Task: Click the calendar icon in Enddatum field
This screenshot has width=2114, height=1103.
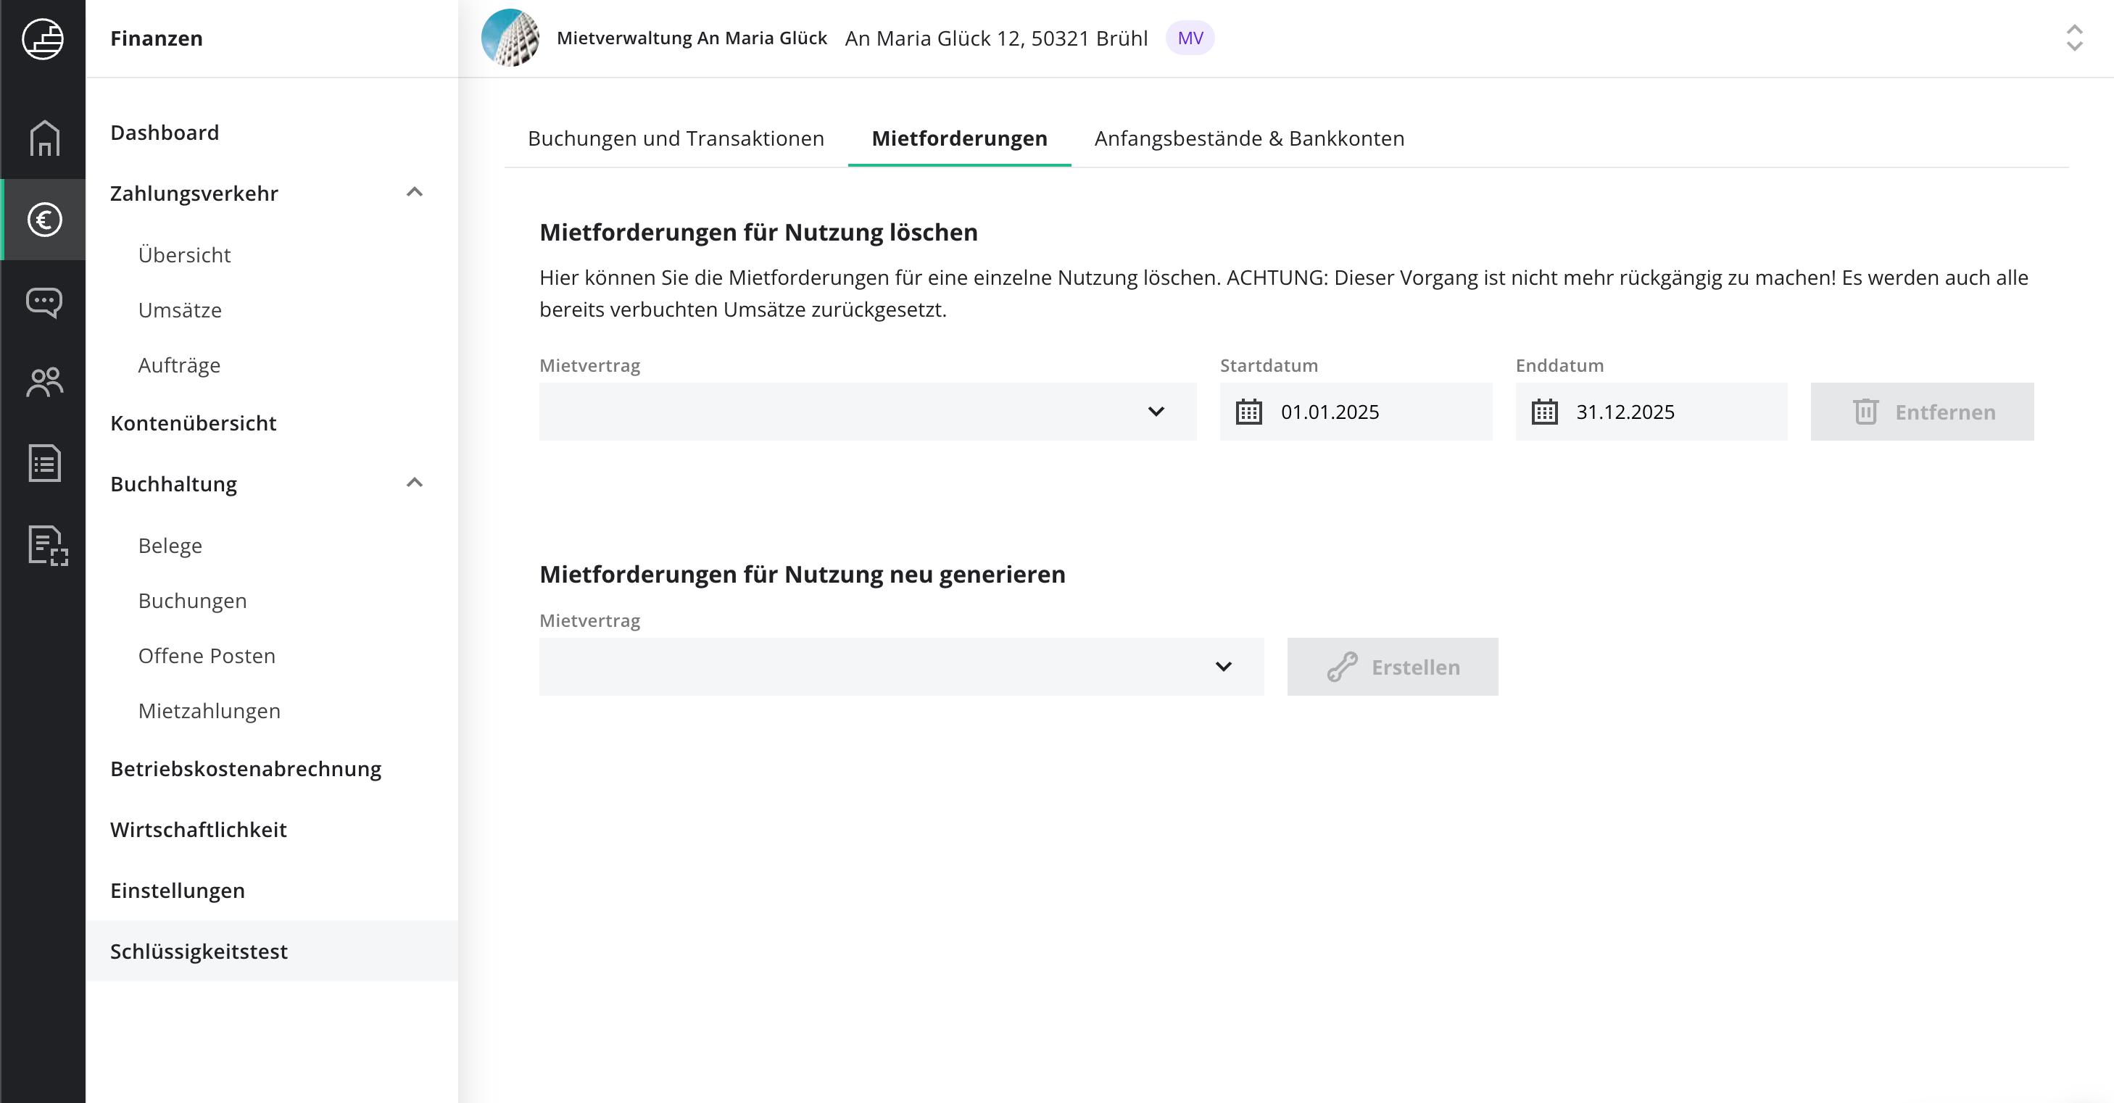Action: click(1544, 412)
